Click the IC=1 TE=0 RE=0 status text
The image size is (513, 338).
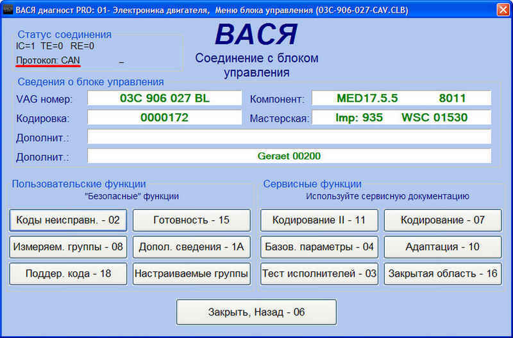[55, 46]
